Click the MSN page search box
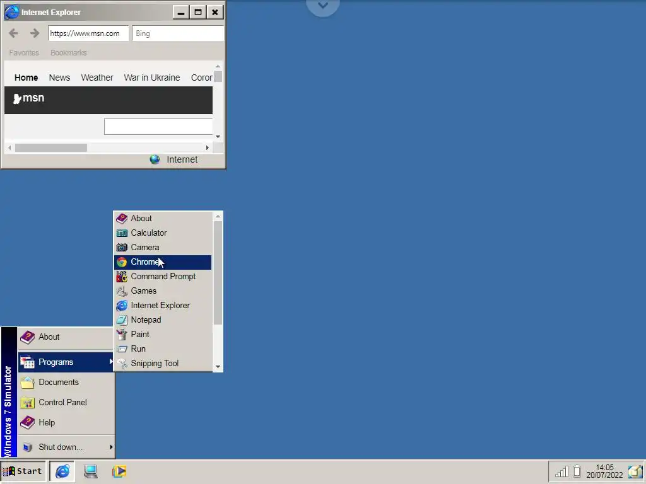646x484 pixels. coord(158,127)
